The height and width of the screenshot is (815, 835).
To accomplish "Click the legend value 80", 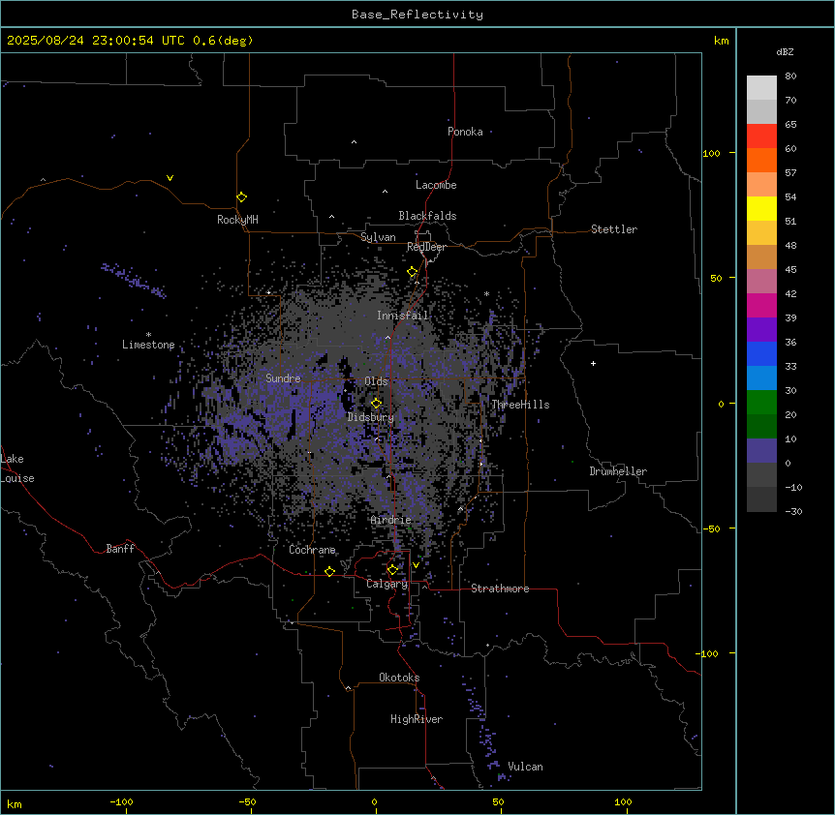I will pos(790,76).
